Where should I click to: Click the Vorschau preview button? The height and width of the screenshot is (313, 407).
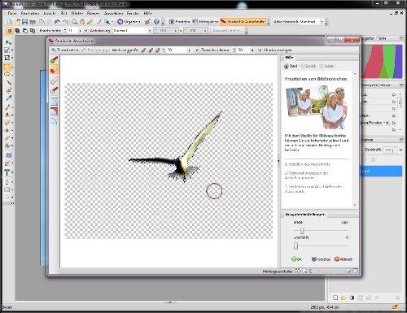pyautogui.click(x=321, y=259)
